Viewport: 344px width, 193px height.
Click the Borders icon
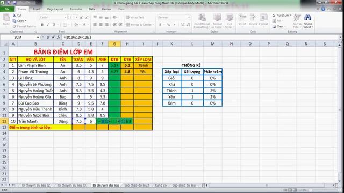click(x=64, y=25)
